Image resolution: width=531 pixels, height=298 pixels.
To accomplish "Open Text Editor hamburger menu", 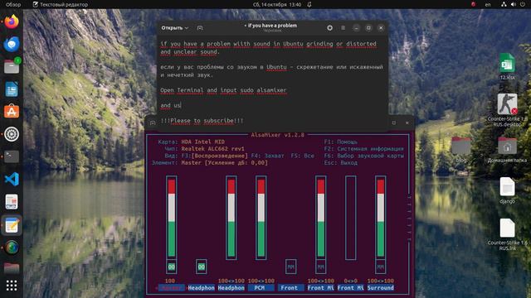I will click(343, 27).
